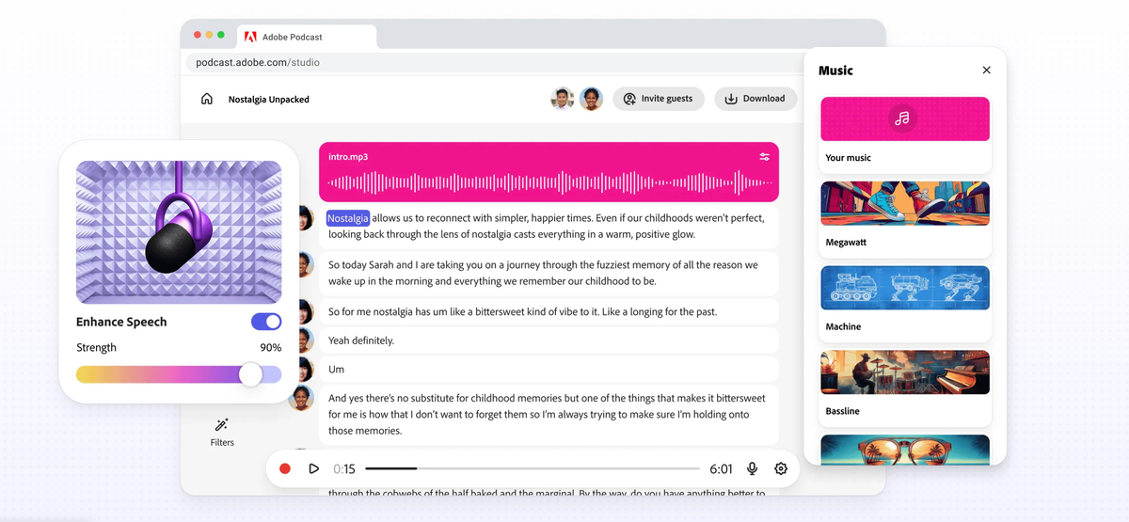Toggle the Enhance Speech switch off

click(x=266, y=322)
